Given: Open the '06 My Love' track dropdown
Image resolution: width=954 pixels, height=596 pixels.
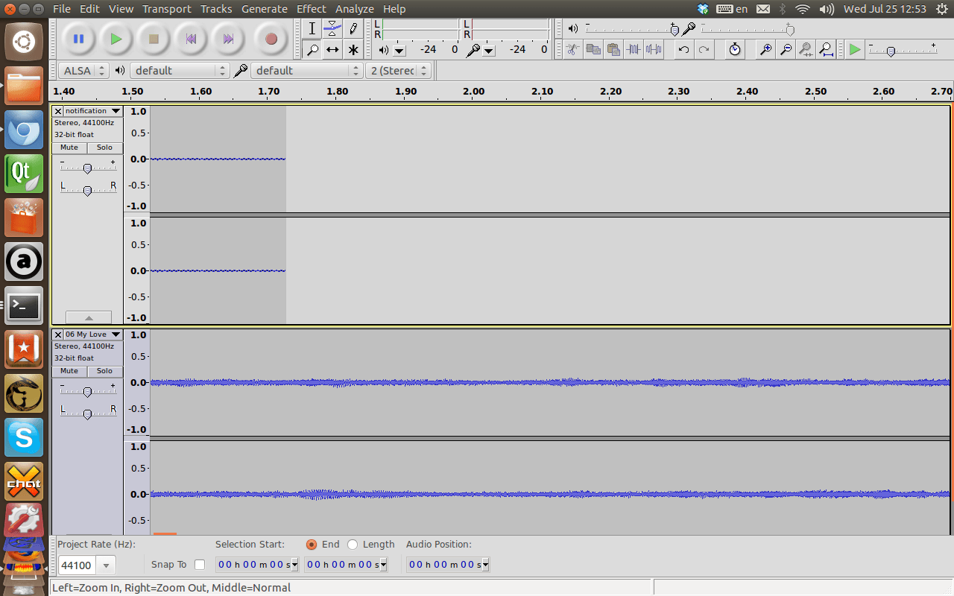Looking at the screenshot, I should pos(92,335).
